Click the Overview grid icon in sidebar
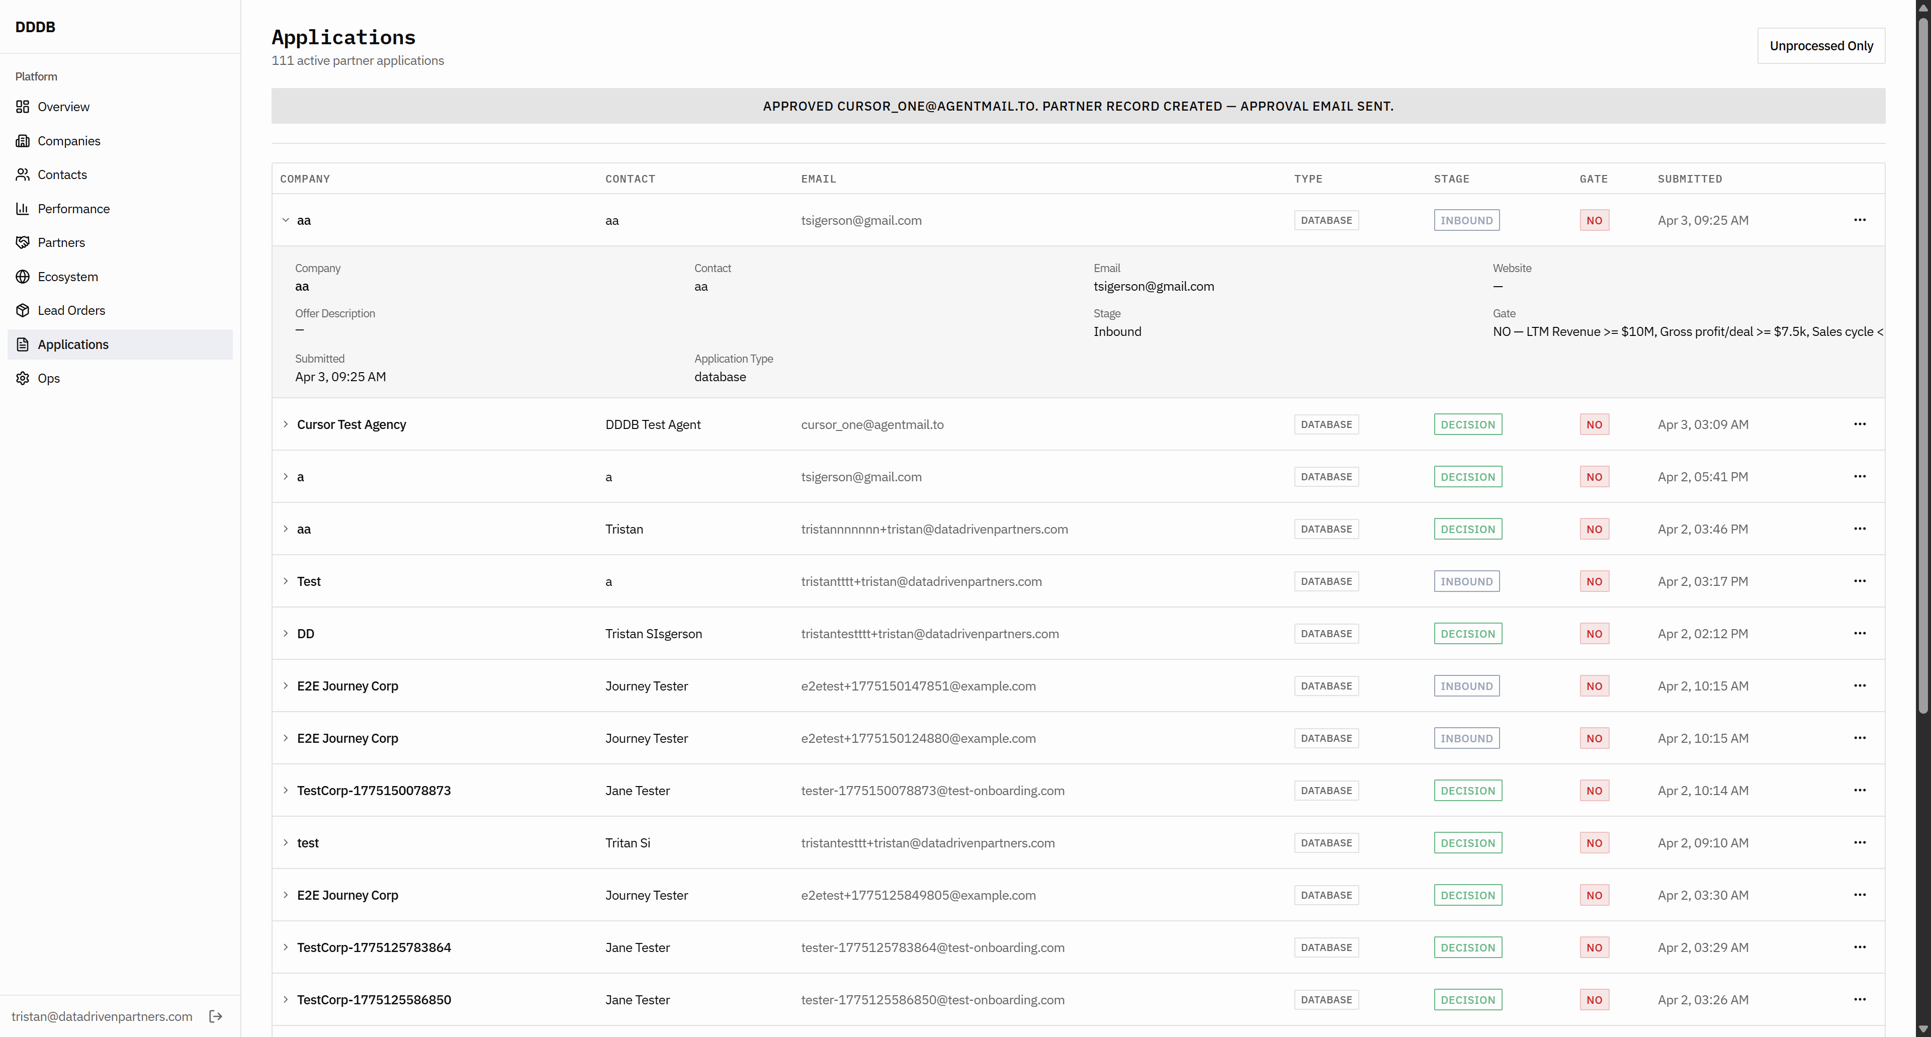Image resolution: width=1931 pixels, height=1037 pixels. click(x=23, y=107)
